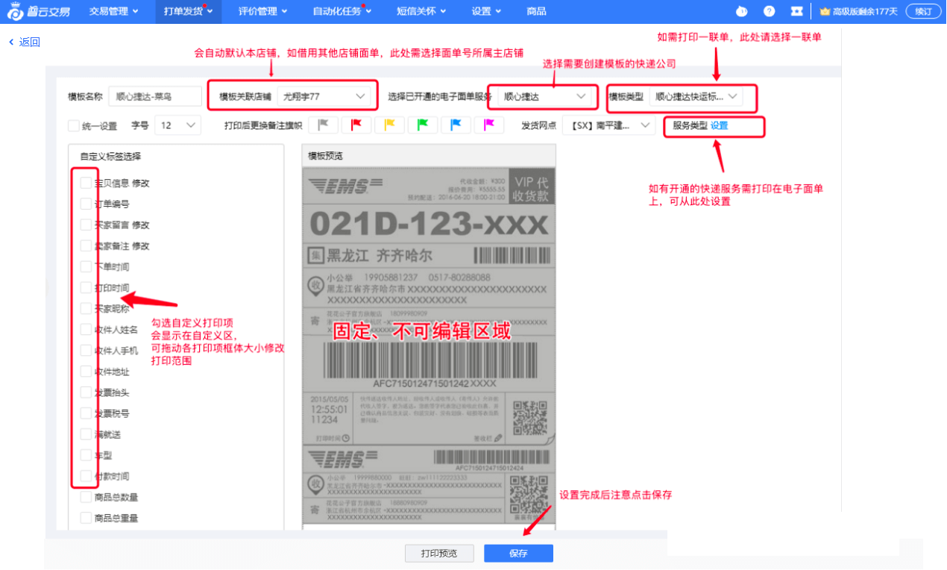Select the yellow remark flag
The image size is (947, 570).
(389, 125)
